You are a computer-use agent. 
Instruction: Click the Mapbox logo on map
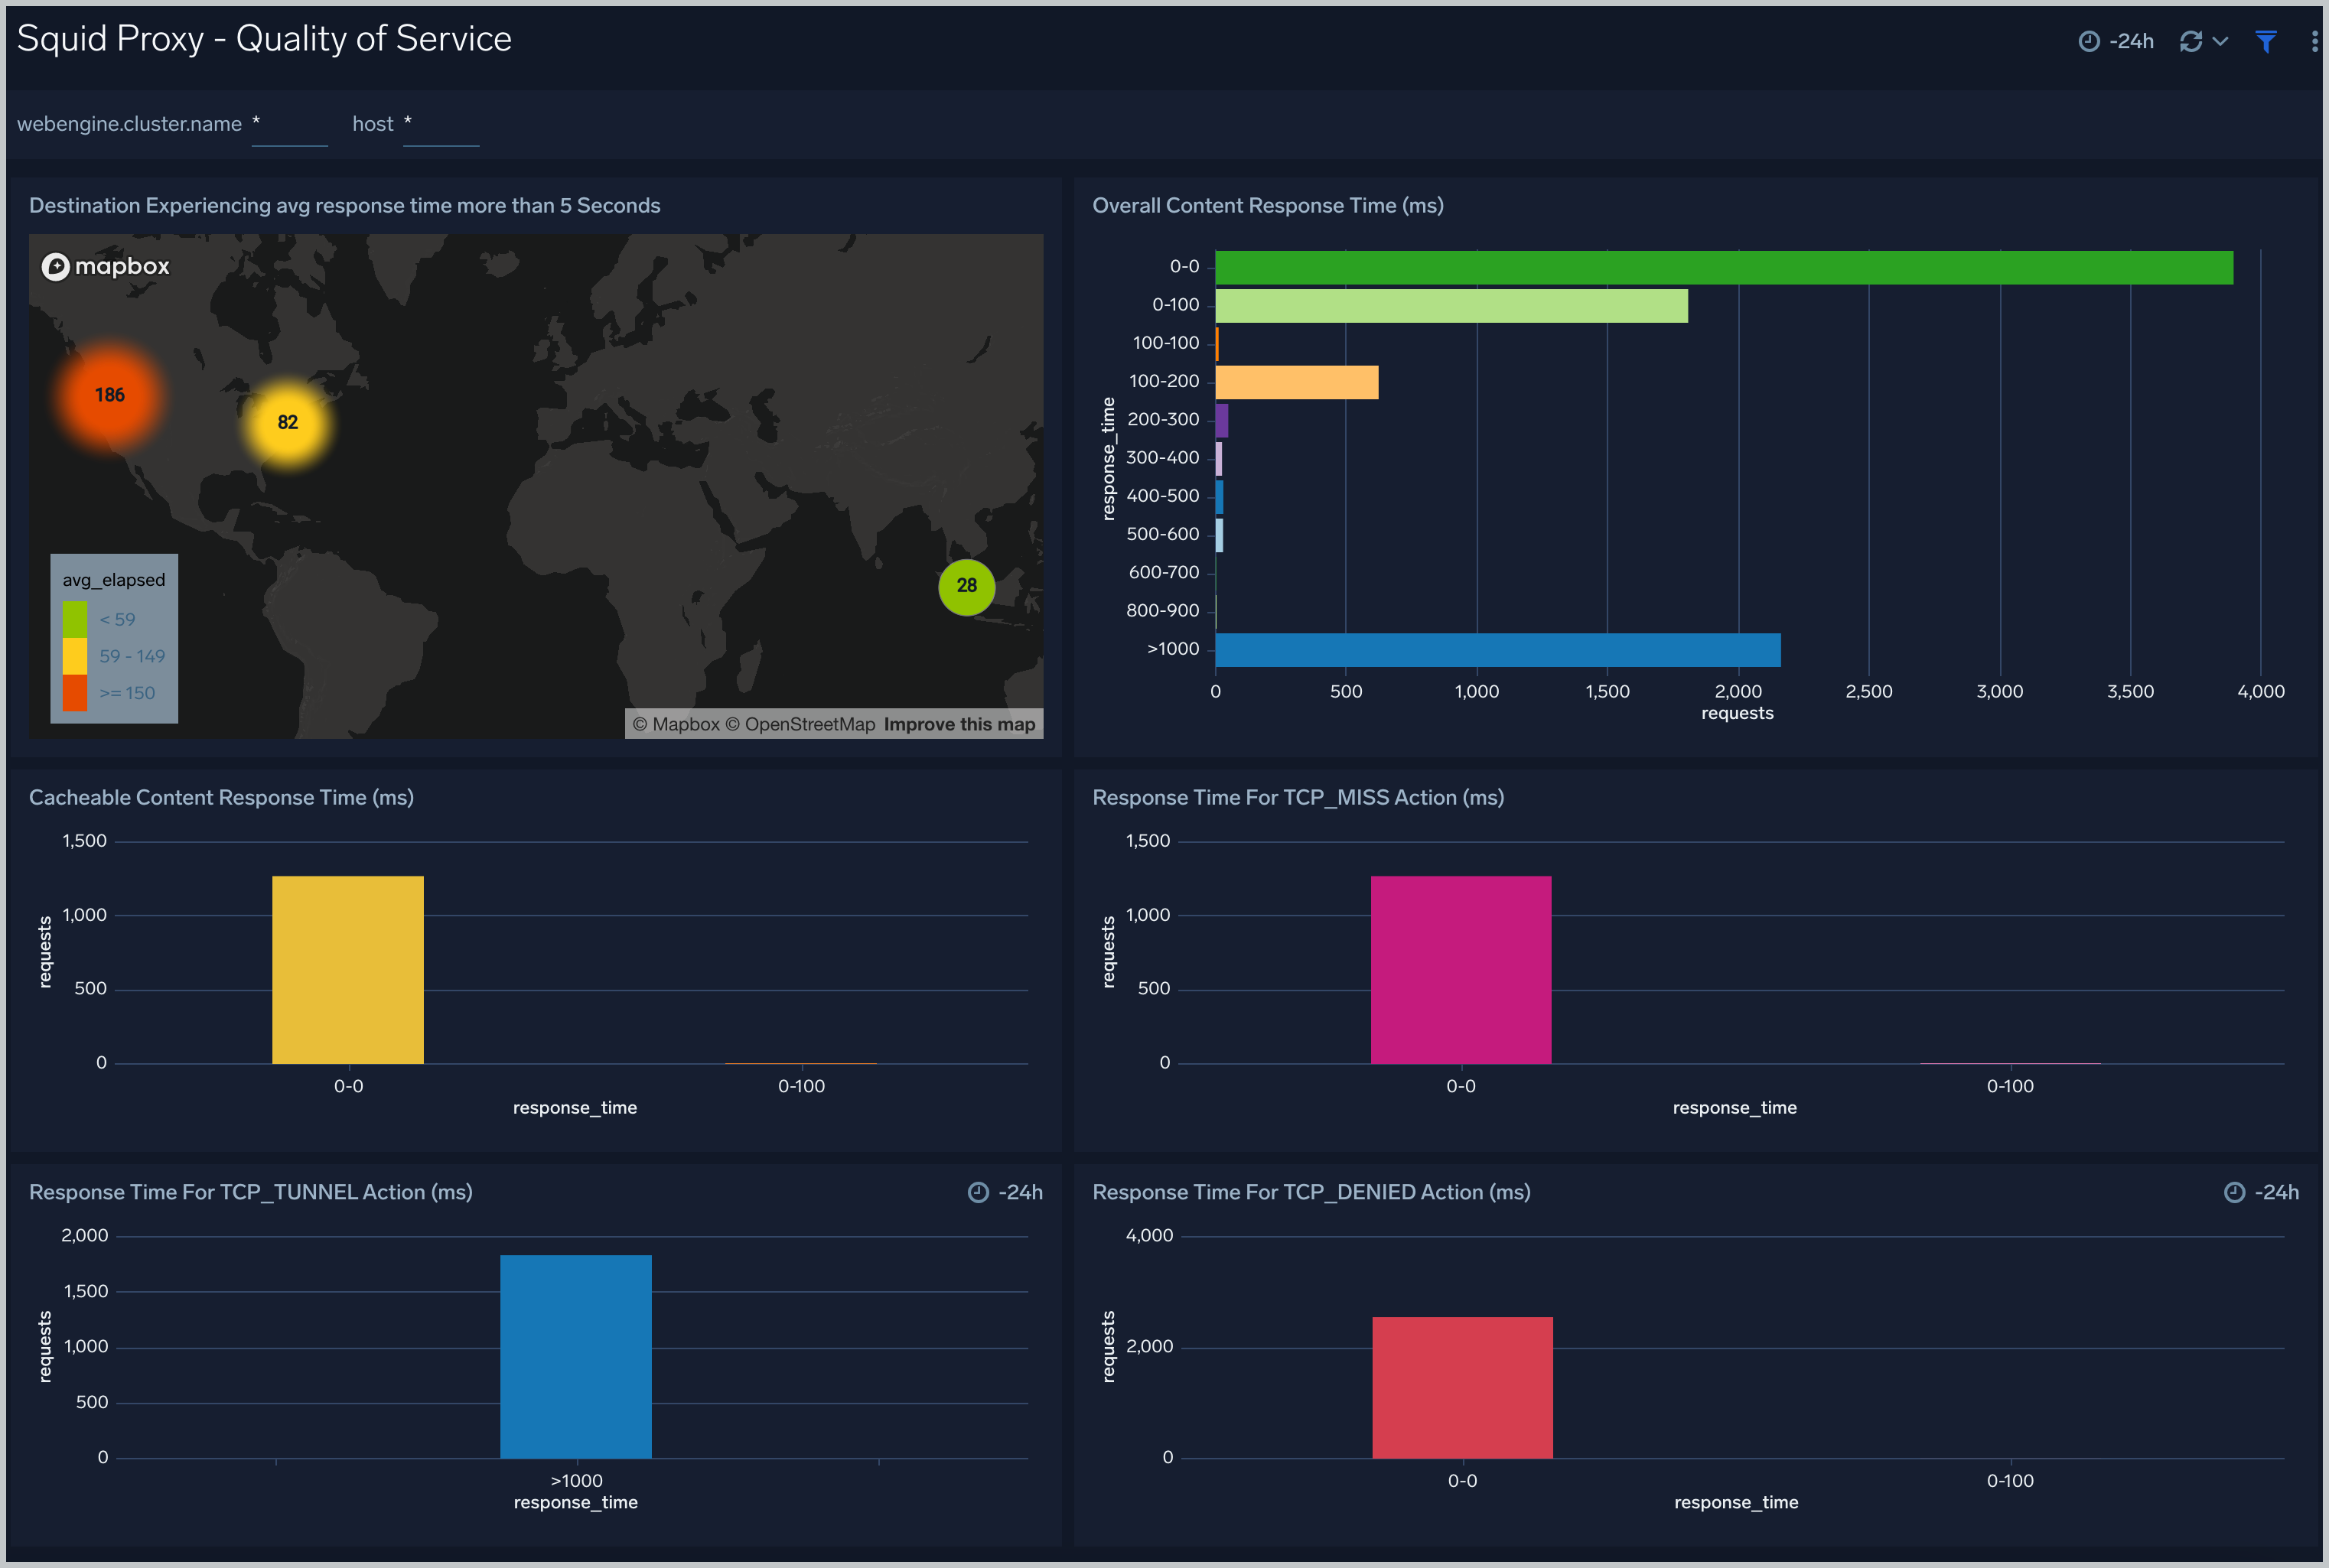click(105, 266)
